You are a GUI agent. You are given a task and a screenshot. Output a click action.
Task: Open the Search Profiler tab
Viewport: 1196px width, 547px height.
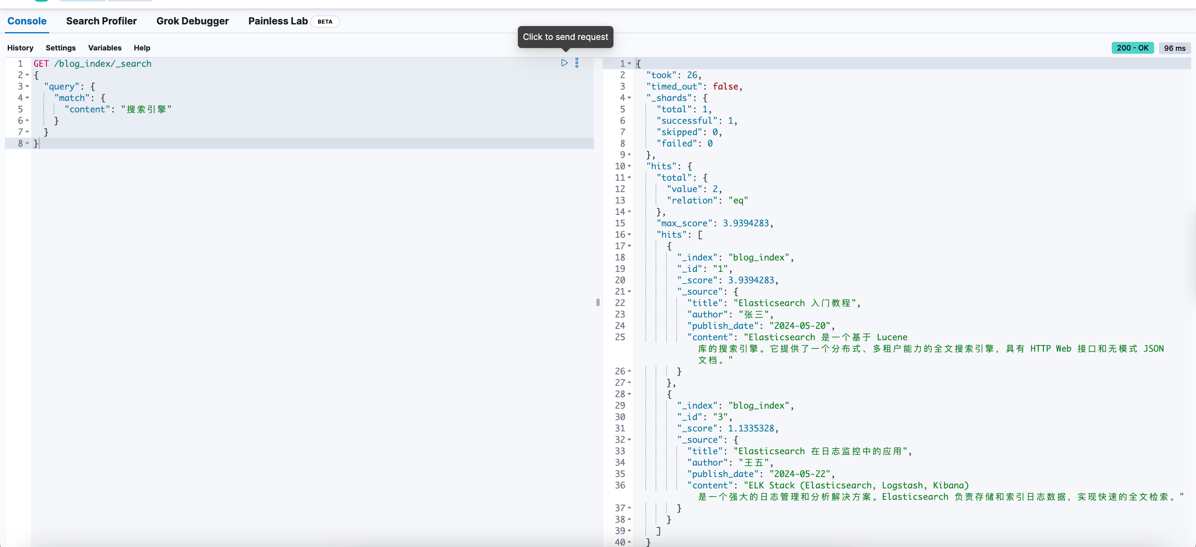pyautogui.click(x=101, y=21)
